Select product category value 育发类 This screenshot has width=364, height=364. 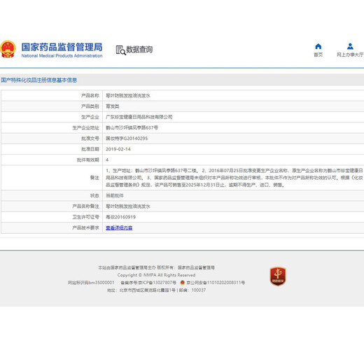click(113, 106)
